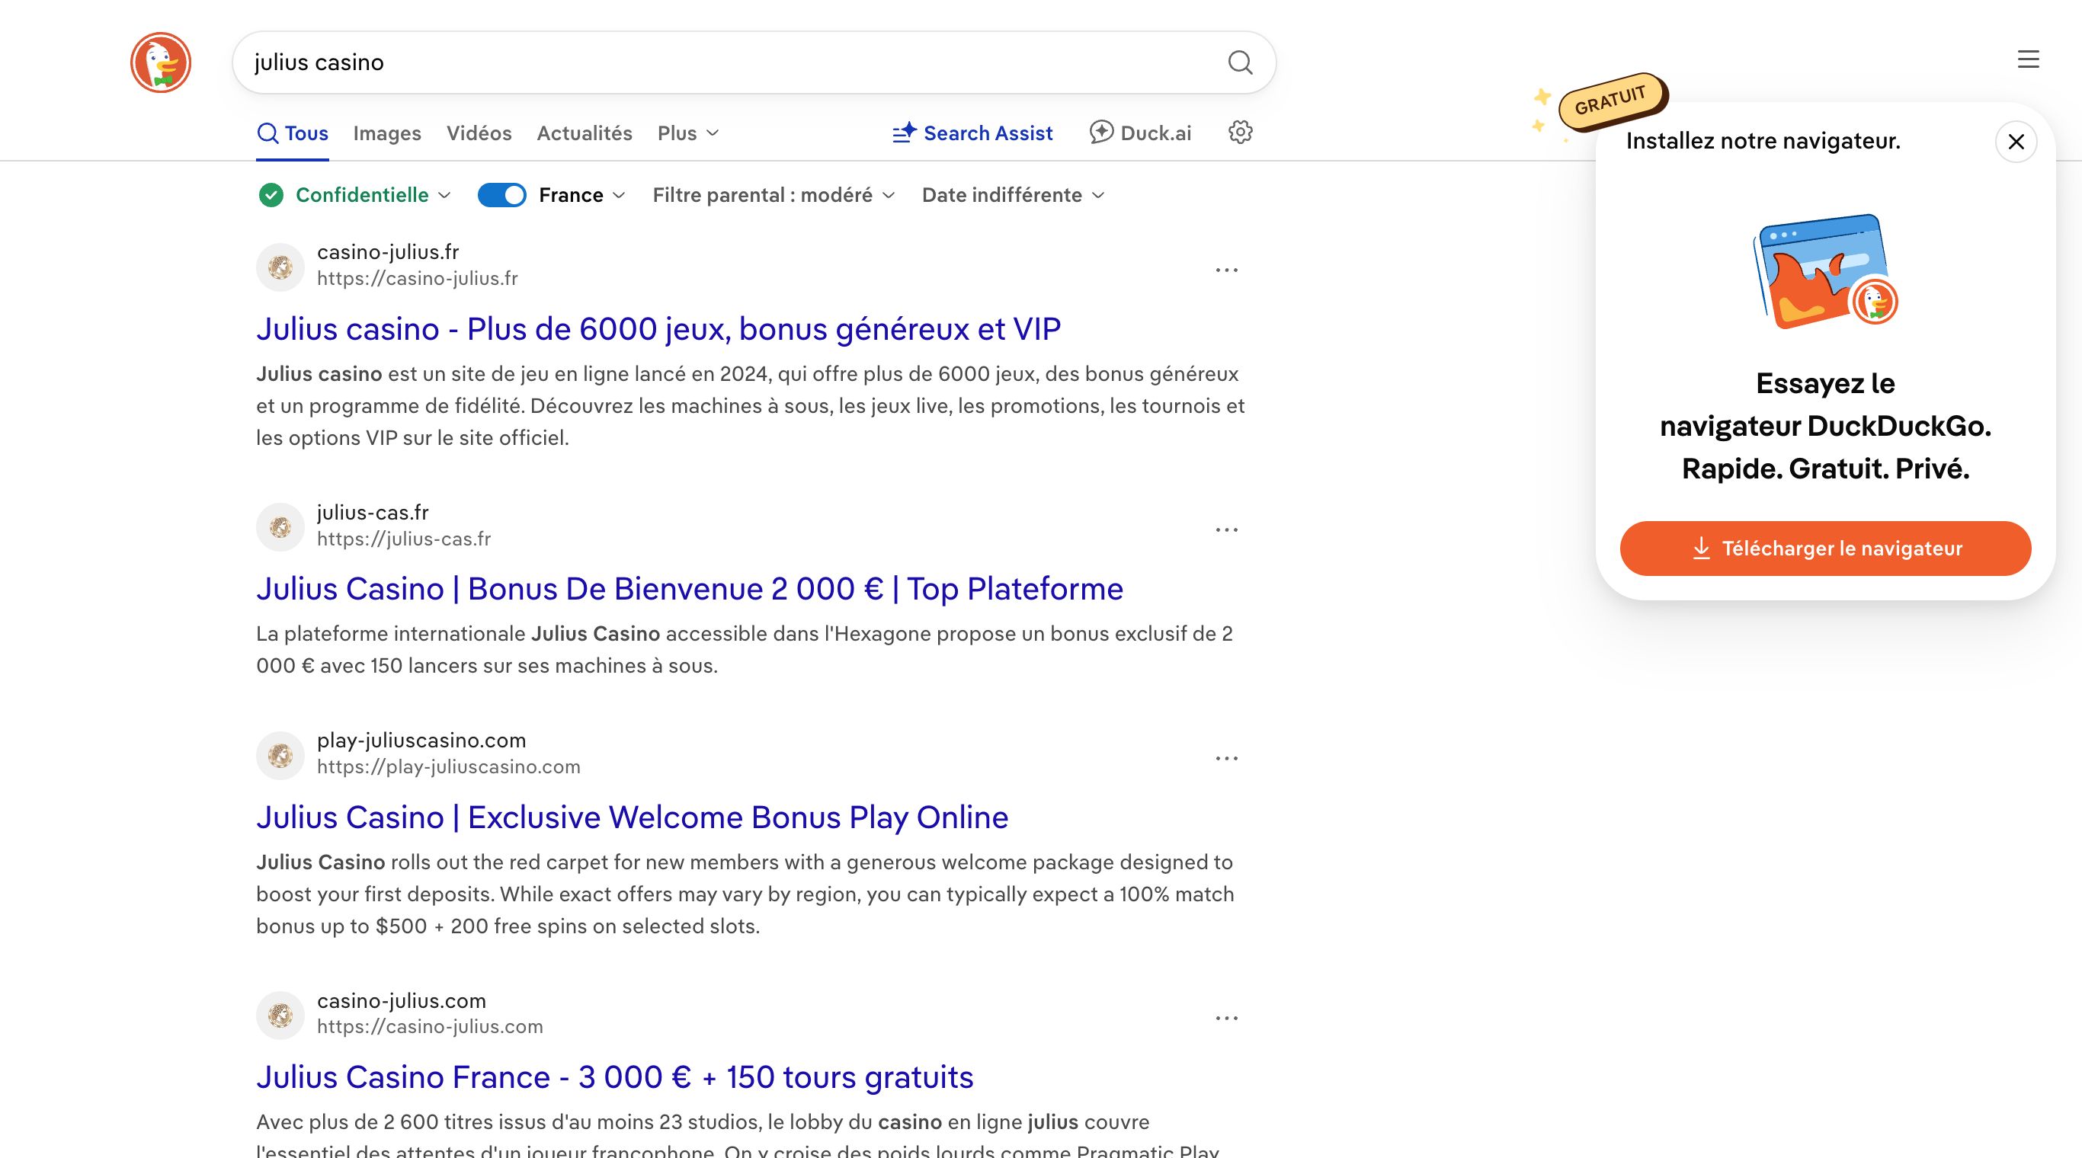2082x1158 pixels.
Task: Open the Search Assist link
Action: tap(972, 133)
